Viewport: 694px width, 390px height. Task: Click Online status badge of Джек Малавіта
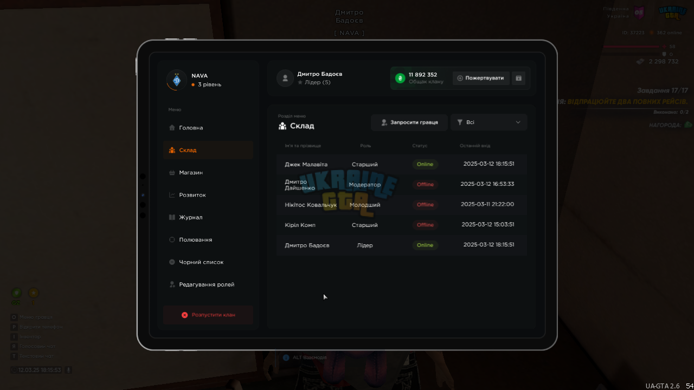click(x=425, y=164)
